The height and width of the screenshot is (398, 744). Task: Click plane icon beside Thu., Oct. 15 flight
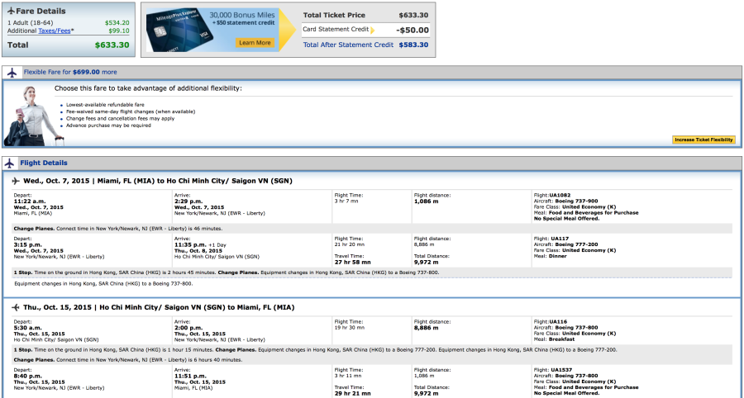tap(16, 307)
